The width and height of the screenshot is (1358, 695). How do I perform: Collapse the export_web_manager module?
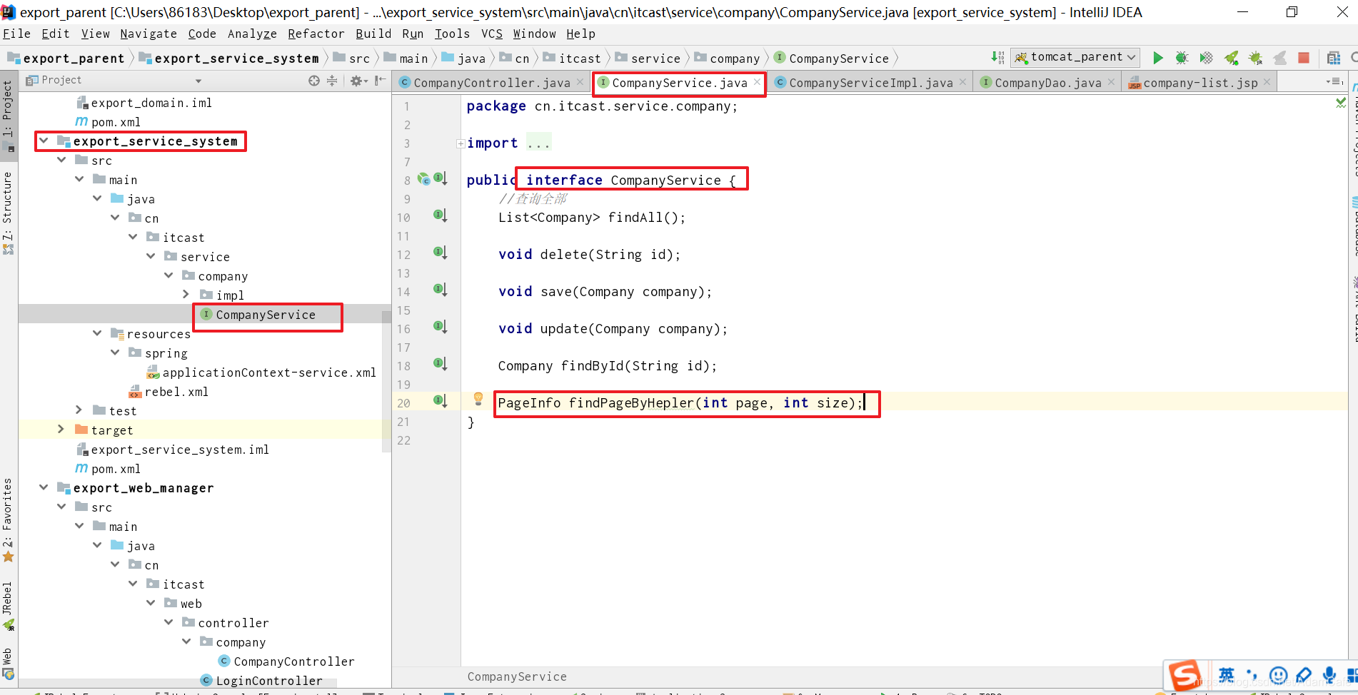coord(44,487)
